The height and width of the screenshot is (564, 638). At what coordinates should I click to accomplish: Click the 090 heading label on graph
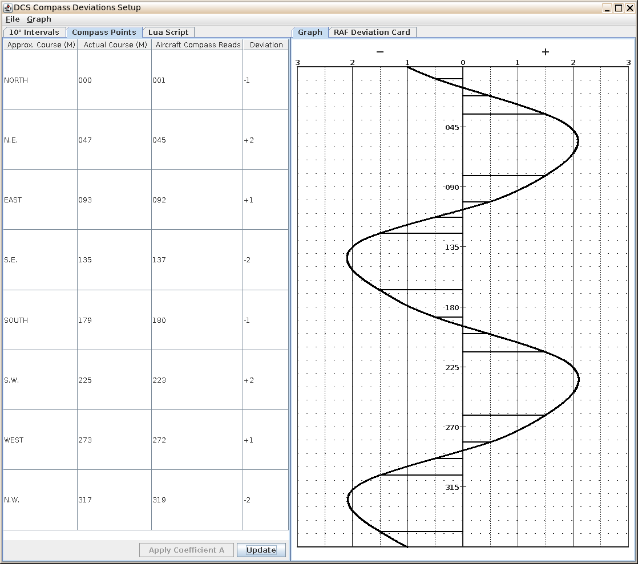point(452,187)
